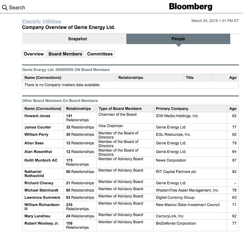Image resolution: width=243 pixels, height=237 pixels.
Task: Select the Committees sub-tab
Action: (100, 54)
